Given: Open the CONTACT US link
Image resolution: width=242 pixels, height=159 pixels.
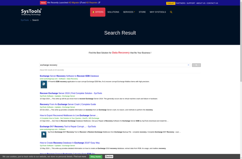Looking at the screenshot, I should point(212,3).
